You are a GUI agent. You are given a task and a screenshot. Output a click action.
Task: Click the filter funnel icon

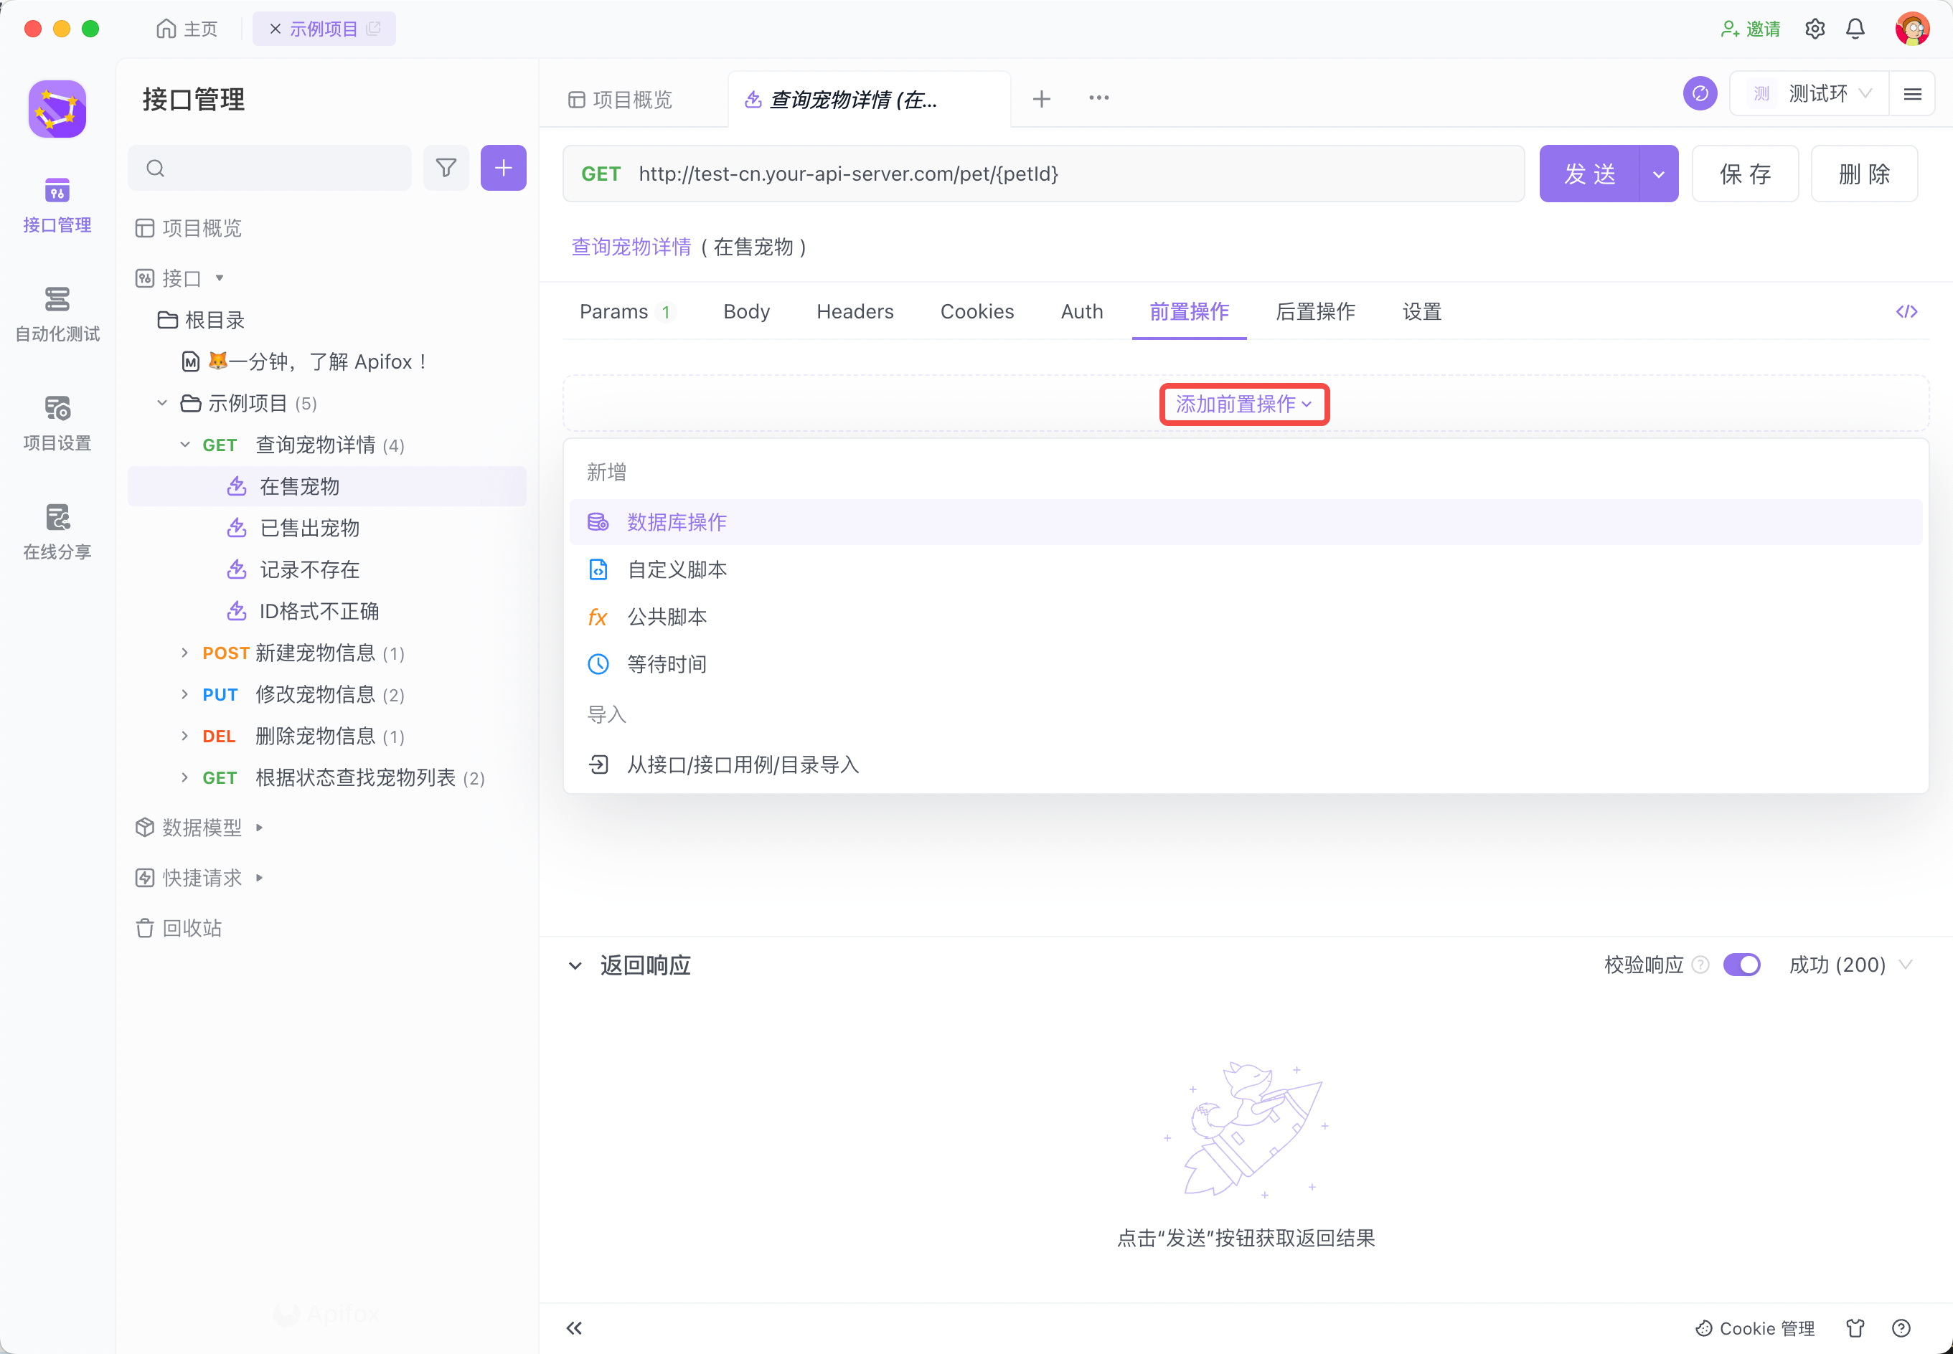click(x=446, y=168)
